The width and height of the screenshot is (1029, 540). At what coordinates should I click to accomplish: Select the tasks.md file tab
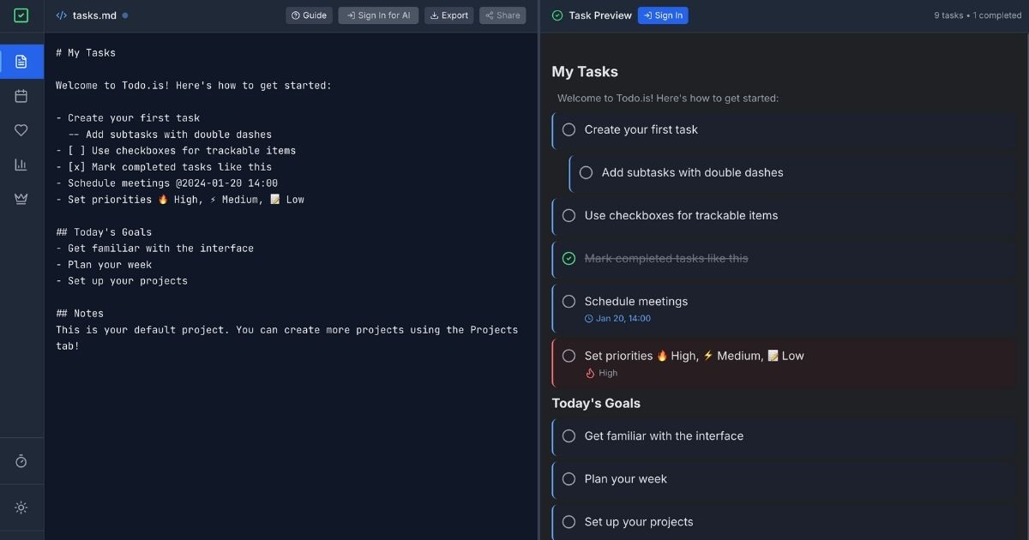[94, 15]
